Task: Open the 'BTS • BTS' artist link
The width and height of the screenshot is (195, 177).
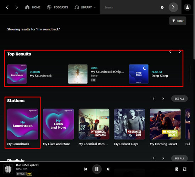Action: pyautogui.click(x=22, y=169)
